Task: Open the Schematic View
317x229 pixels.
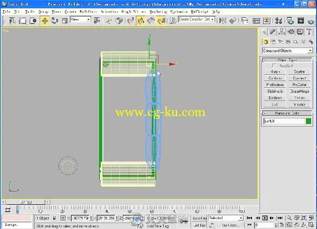Action: [267, 20]
